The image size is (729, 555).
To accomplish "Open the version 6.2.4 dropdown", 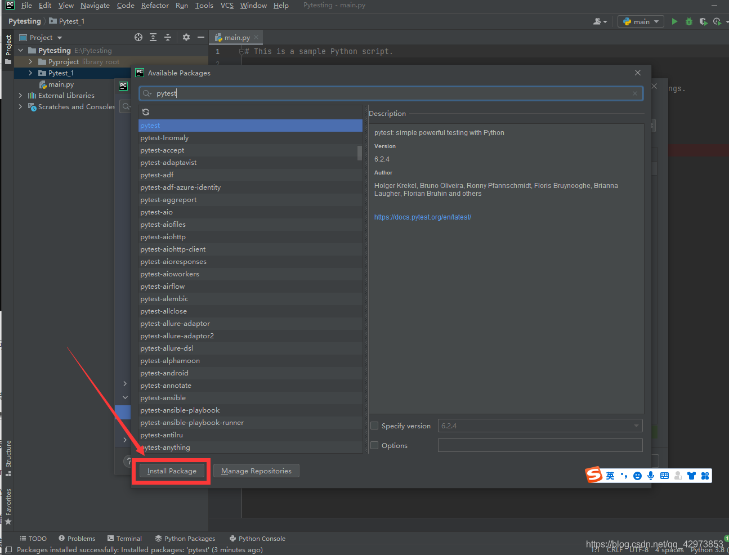I will pos(540,426).
